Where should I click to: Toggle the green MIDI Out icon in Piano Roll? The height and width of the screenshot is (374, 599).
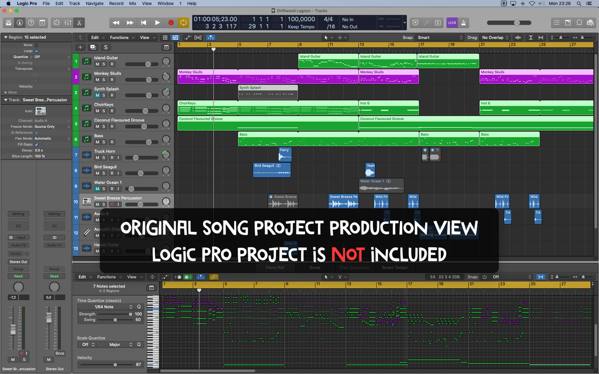tap(188, 277)
